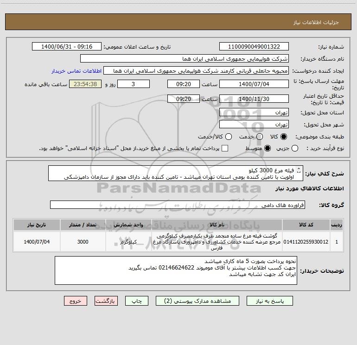Click the کد کالا column header
Image resolution: width=357 pixels, height=345 pixels.
[306, 225]
